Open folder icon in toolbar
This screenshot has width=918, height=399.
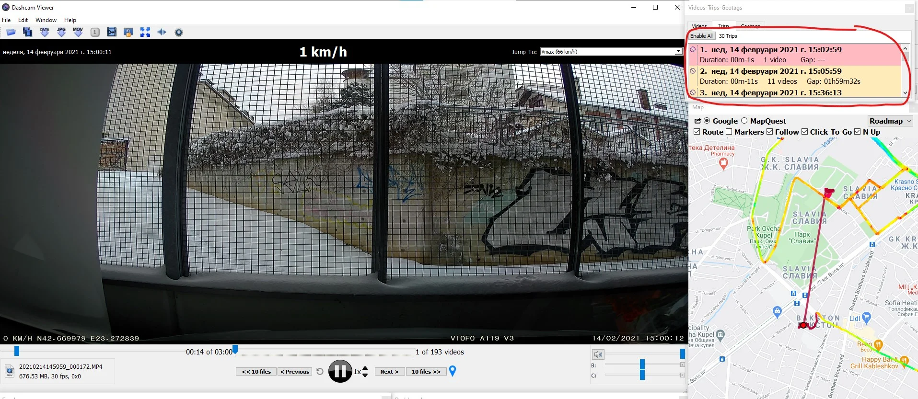(x=11, y=32)
